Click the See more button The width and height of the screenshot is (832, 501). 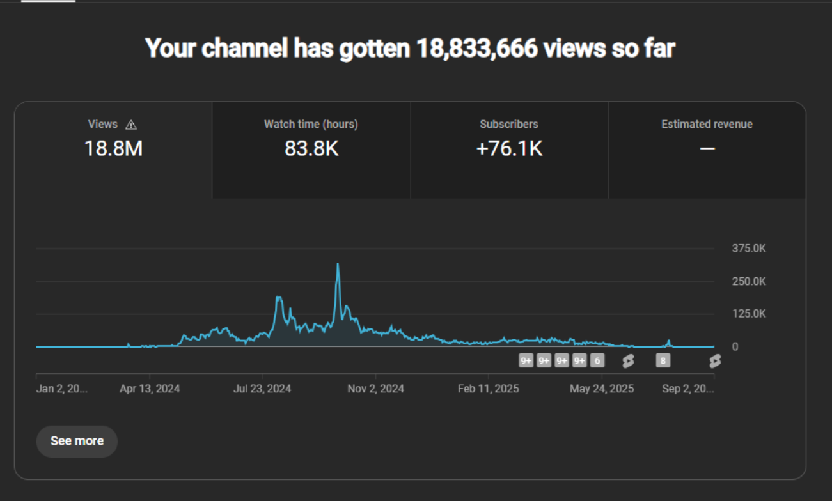point(77,441)
